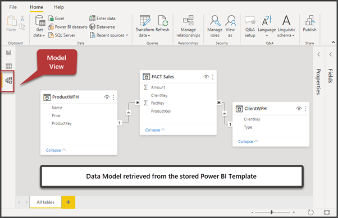This screenshot has width=338, height=218.
Task: Toggle visibility of ClientWFH table
Action: [x=299, y=109]
